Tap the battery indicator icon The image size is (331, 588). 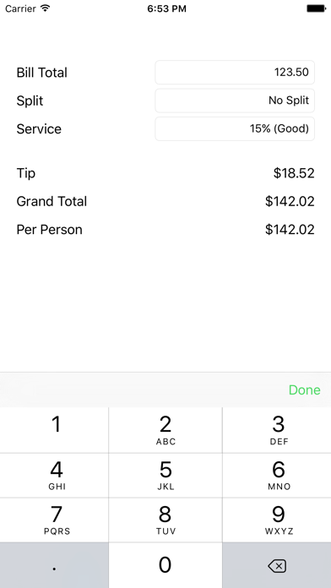tap(316, 8)
